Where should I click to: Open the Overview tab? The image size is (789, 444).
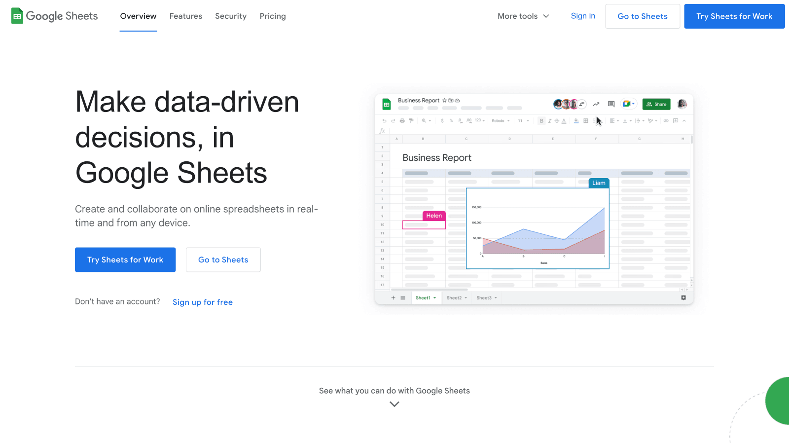[x=138, y=16]
